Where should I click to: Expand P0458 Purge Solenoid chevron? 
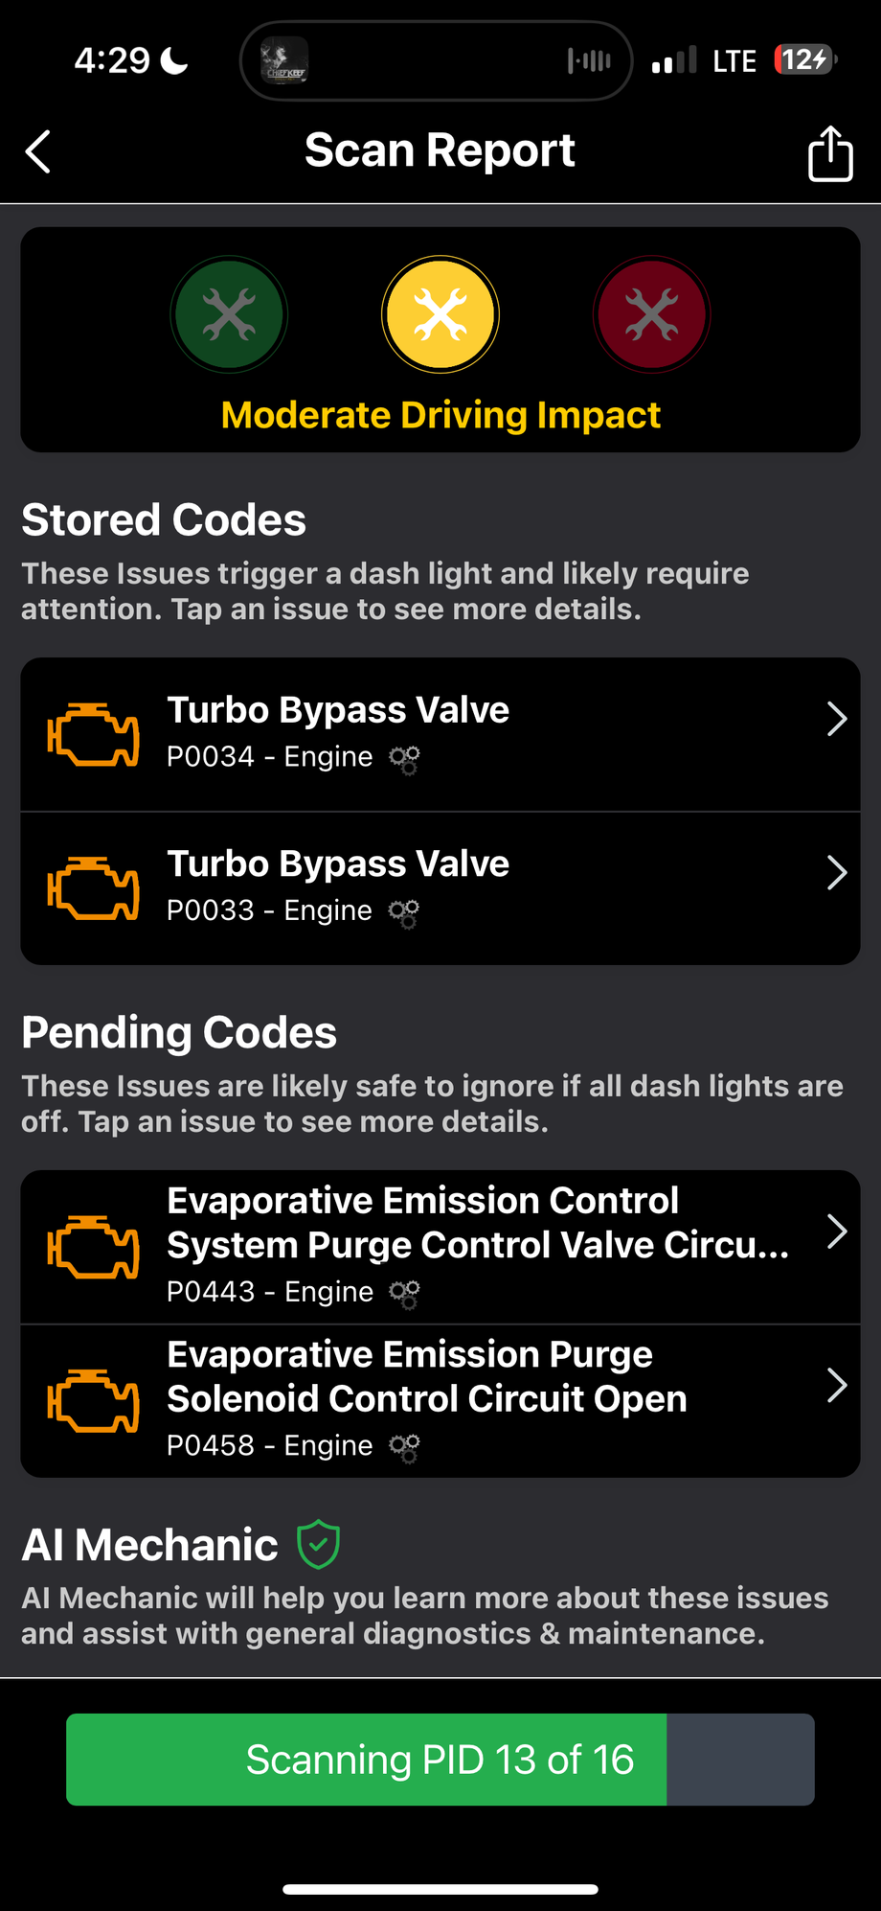836,1385
